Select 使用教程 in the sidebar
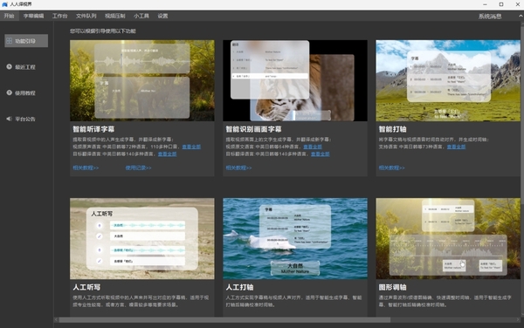 coord(26,92)
